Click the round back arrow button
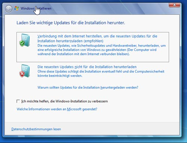Viewport: 187px width, 143px height. [9, 9]
